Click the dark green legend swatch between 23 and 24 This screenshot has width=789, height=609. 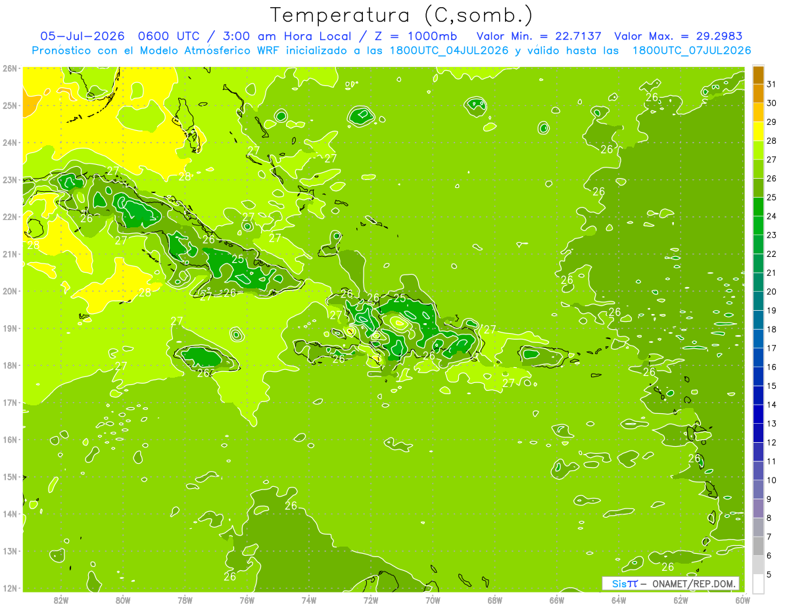coord(758,226)
